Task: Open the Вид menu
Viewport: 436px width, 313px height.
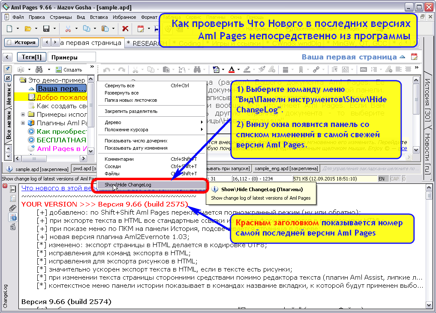Action: pos(81,17)
